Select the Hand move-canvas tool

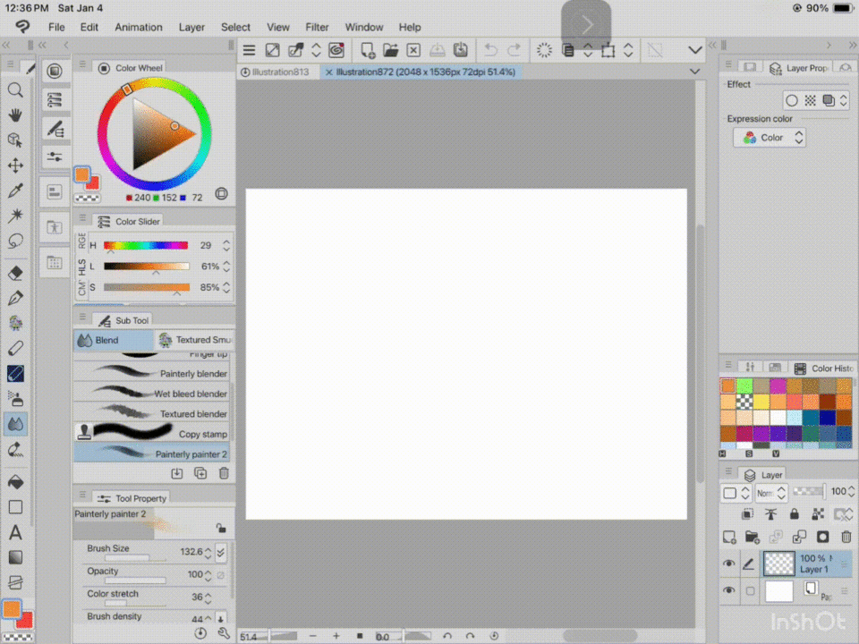pyautogui.click(x=15, y=115)
